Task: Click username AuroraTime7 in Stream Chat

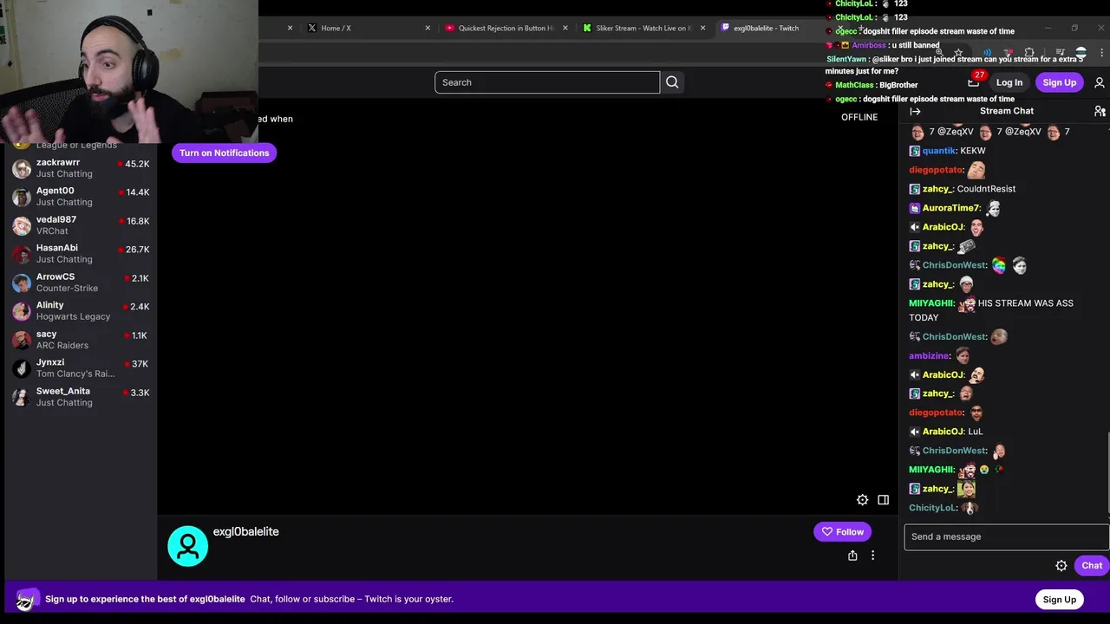Action: (x=950, y=208)
